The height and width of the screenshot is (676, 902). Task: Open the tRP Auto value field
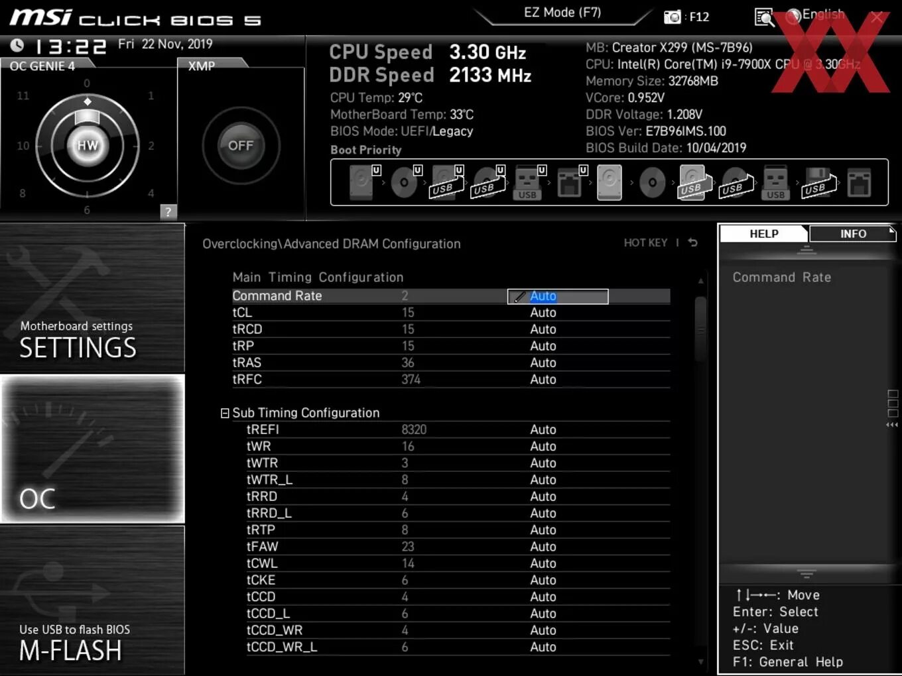click(x=543, y=346)
